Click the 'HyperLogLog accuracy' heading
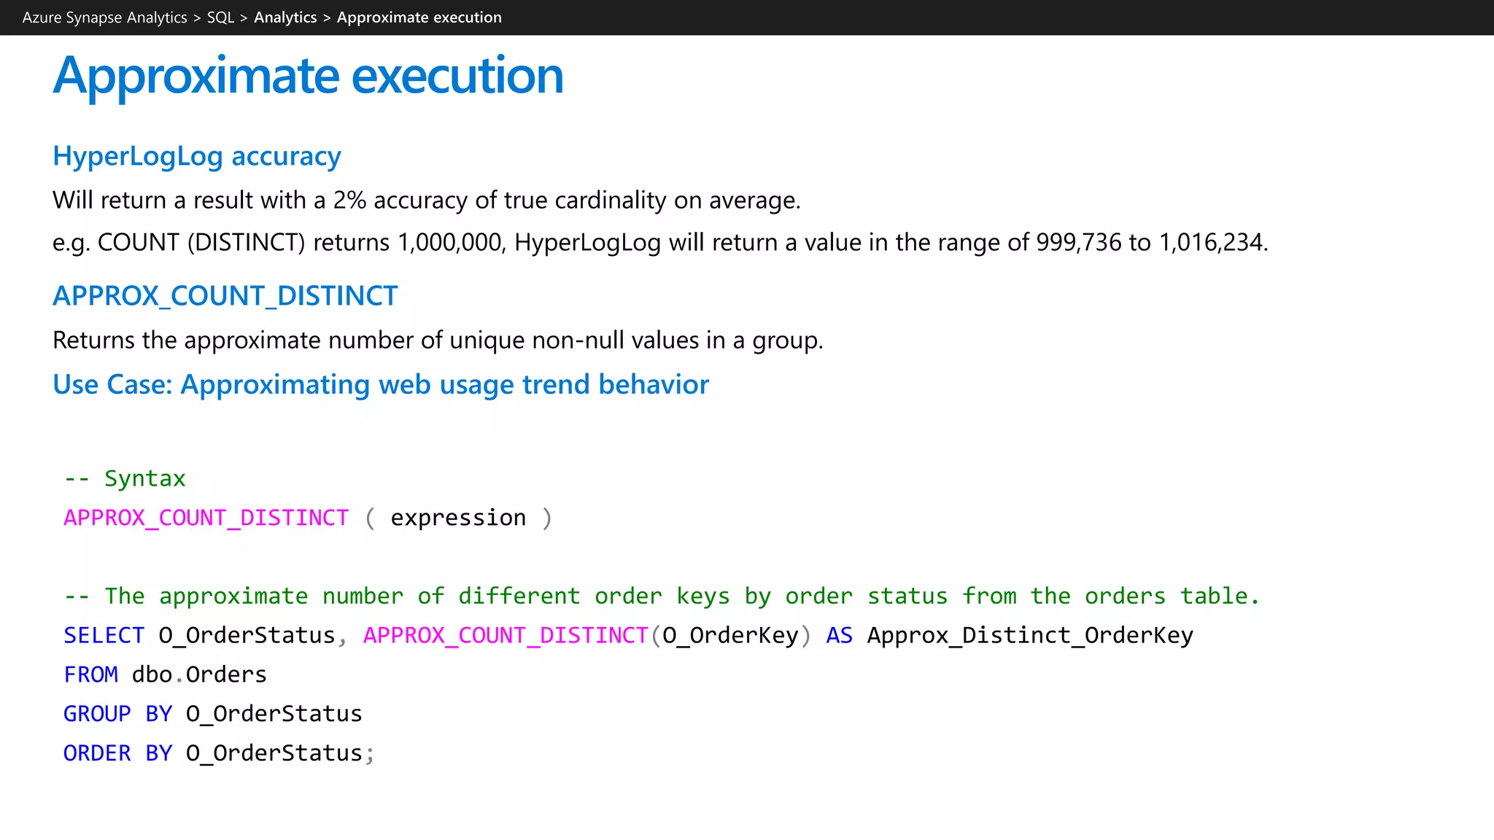The height and width of the screenshot is (840, 1494). point(197,157)
